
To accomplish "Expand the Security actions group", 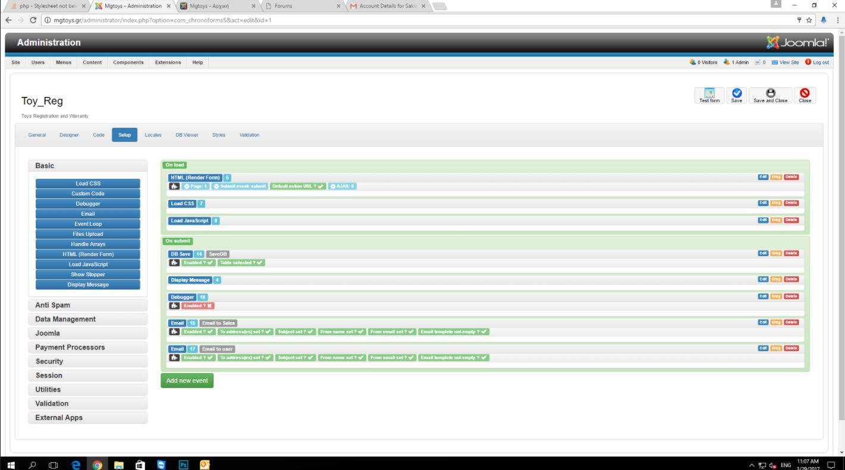I will [x=87, y=361].
